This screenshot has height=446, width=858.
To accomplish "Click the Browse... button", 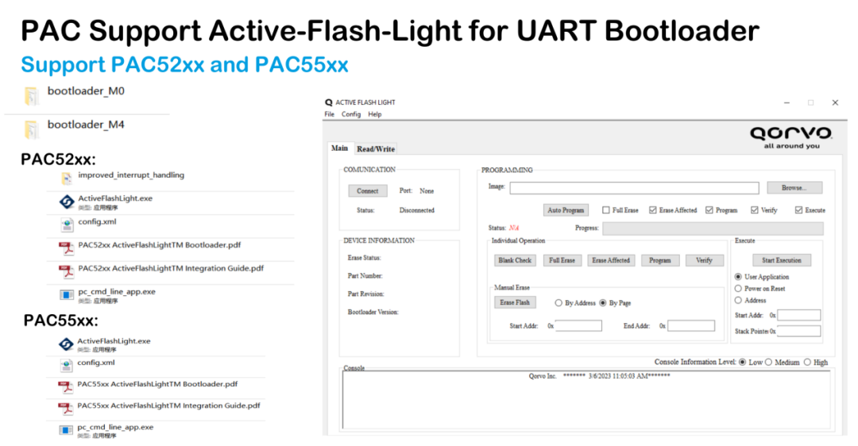I will (794, 187).
